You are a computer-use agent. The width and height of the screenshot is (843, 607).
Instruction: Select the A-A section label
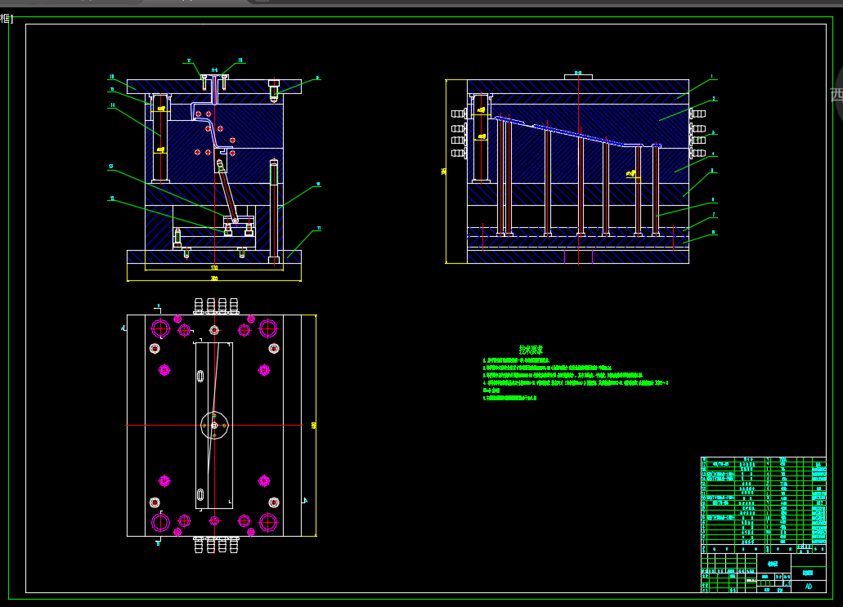point(214,70)
